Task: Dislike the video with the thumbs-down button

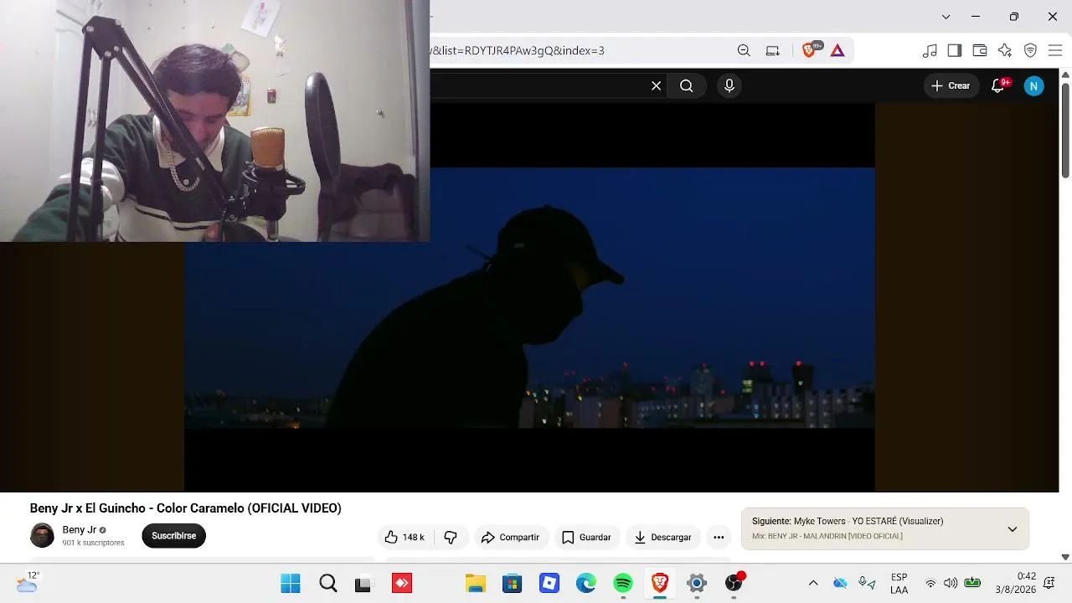Action: coord(451,537)
